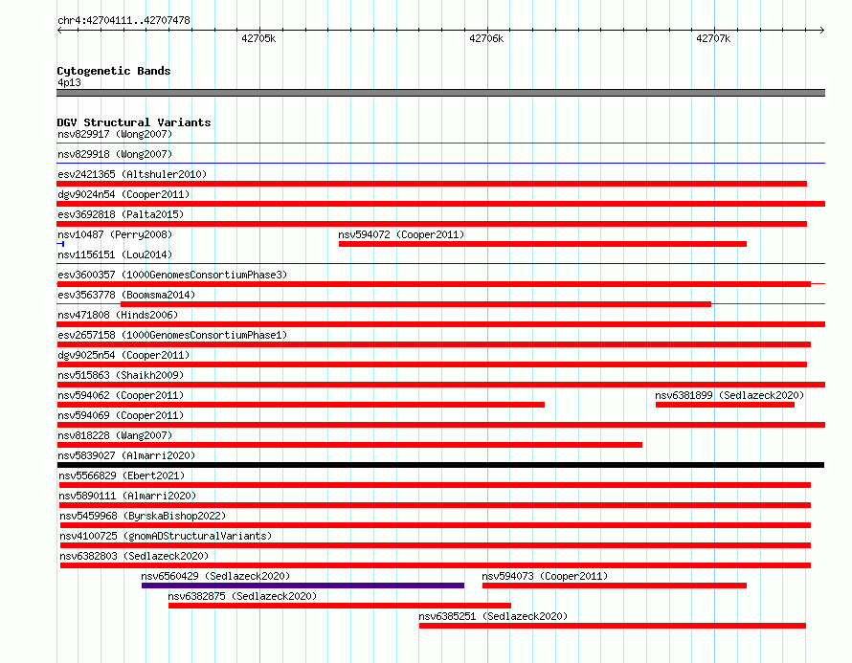Open the nsv6381899 (Sedlazeck2020) label
The image size is (852, 663).
(729, 395)
